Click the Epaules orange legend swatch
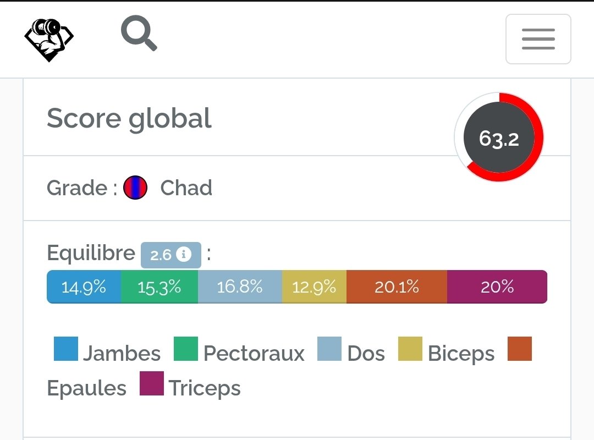Screen dimensions: 594x440 pyautogui.click(x=520, y=349)
